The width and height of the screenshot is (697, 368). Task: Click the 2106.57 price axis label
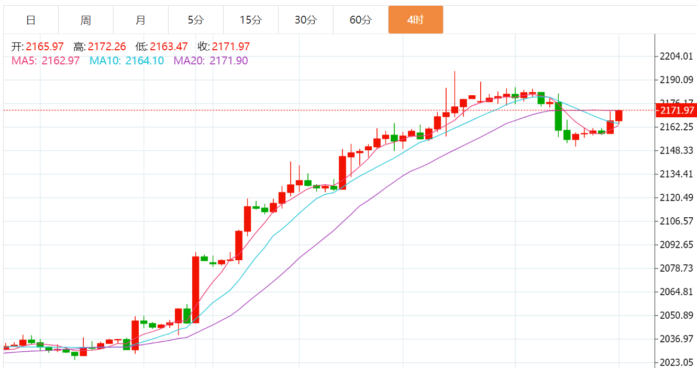tap(678, 221)
